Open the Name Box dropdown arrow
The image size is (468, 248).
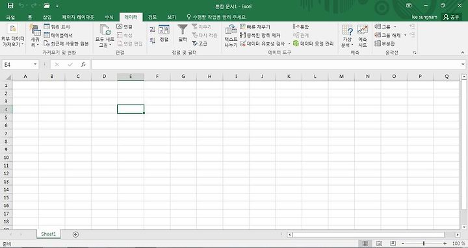tap(35, 64)
